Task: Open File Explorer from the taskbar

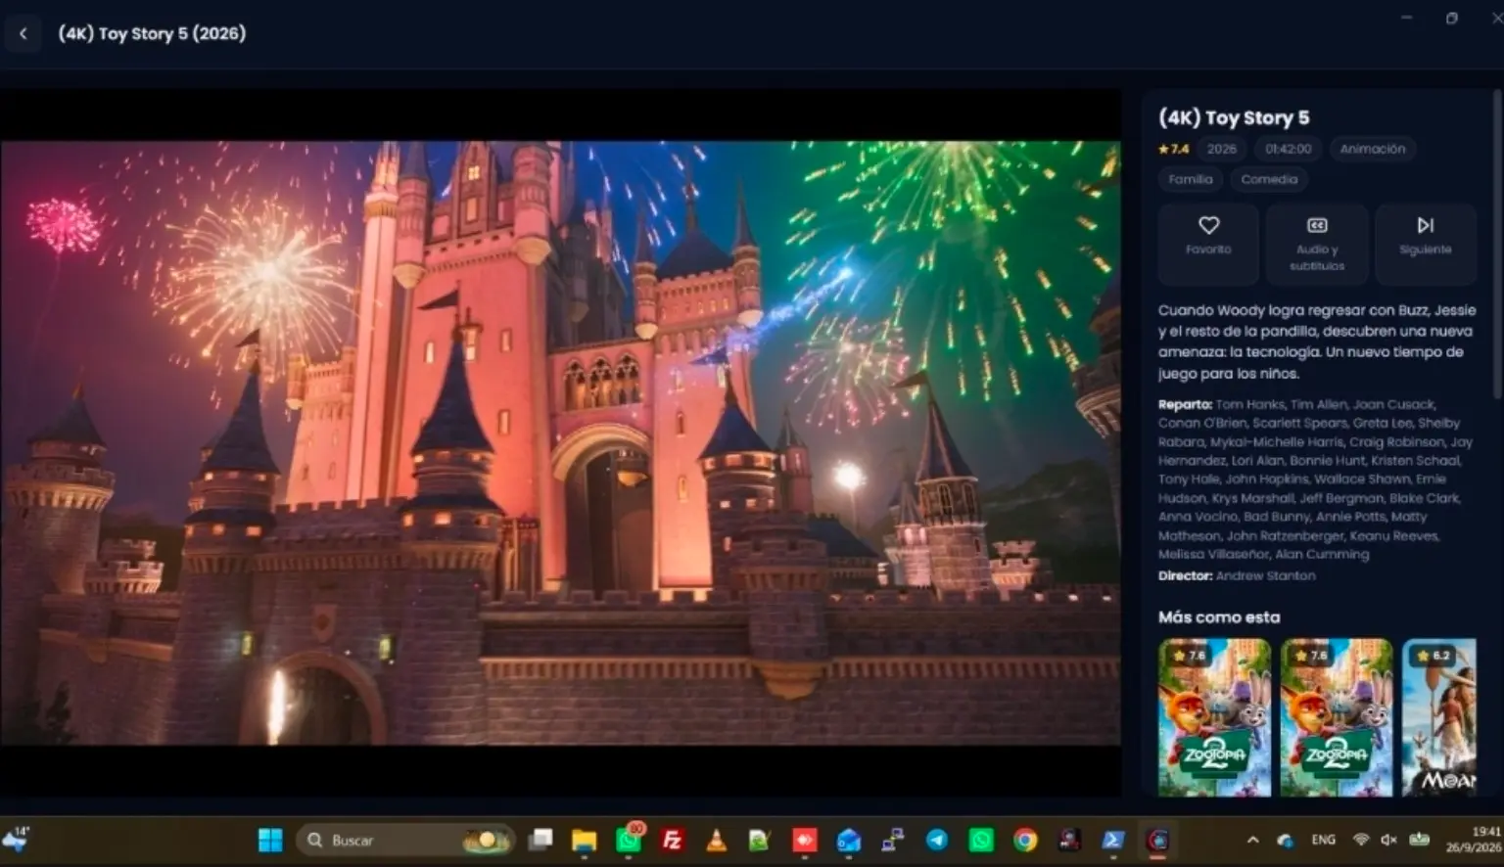Action: pos(585,840)
